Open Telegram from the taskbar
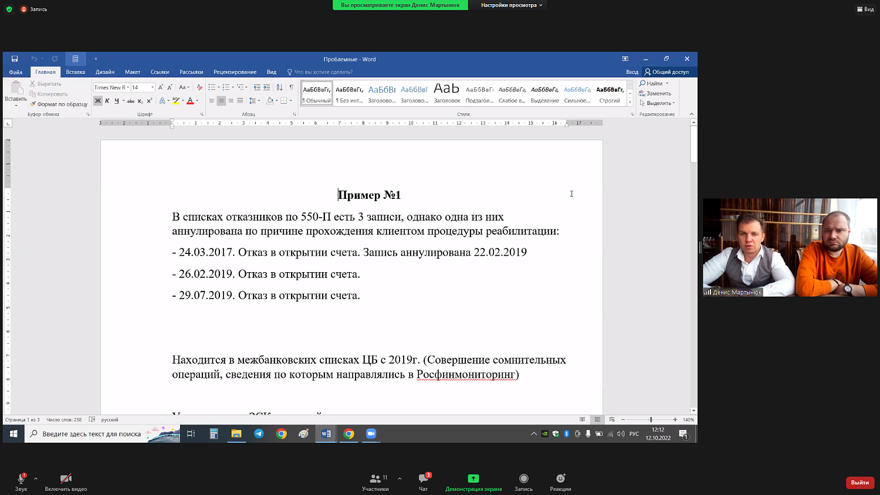The width and height of the screenshot is (880, 495). 259,434
